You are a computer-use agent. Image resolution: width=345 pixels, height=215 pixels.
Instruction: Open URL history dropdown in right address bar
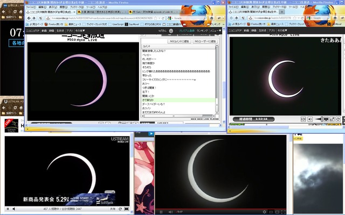[299, 18]
